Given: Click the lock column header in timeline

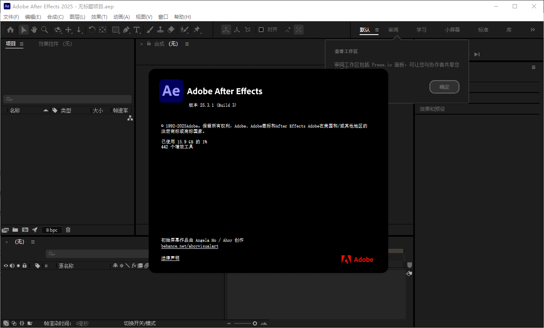Looking at the screenshot, I should click(x=25, y=265).
